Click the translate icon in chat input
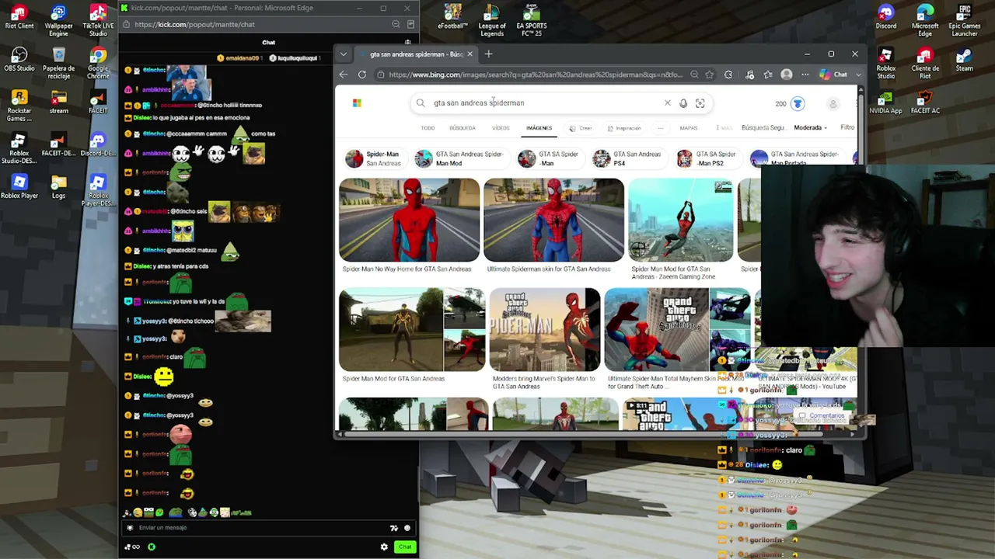995x559 pixels. click(393, 528)
